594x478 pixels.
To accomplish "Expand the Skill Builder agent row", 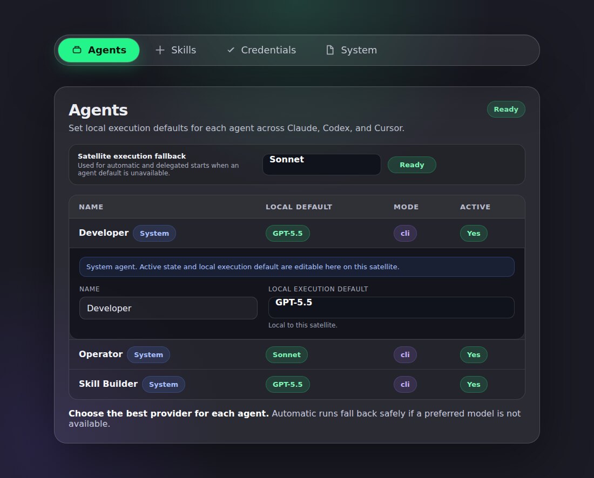I will pyautogui.click(x=297, y=384).
